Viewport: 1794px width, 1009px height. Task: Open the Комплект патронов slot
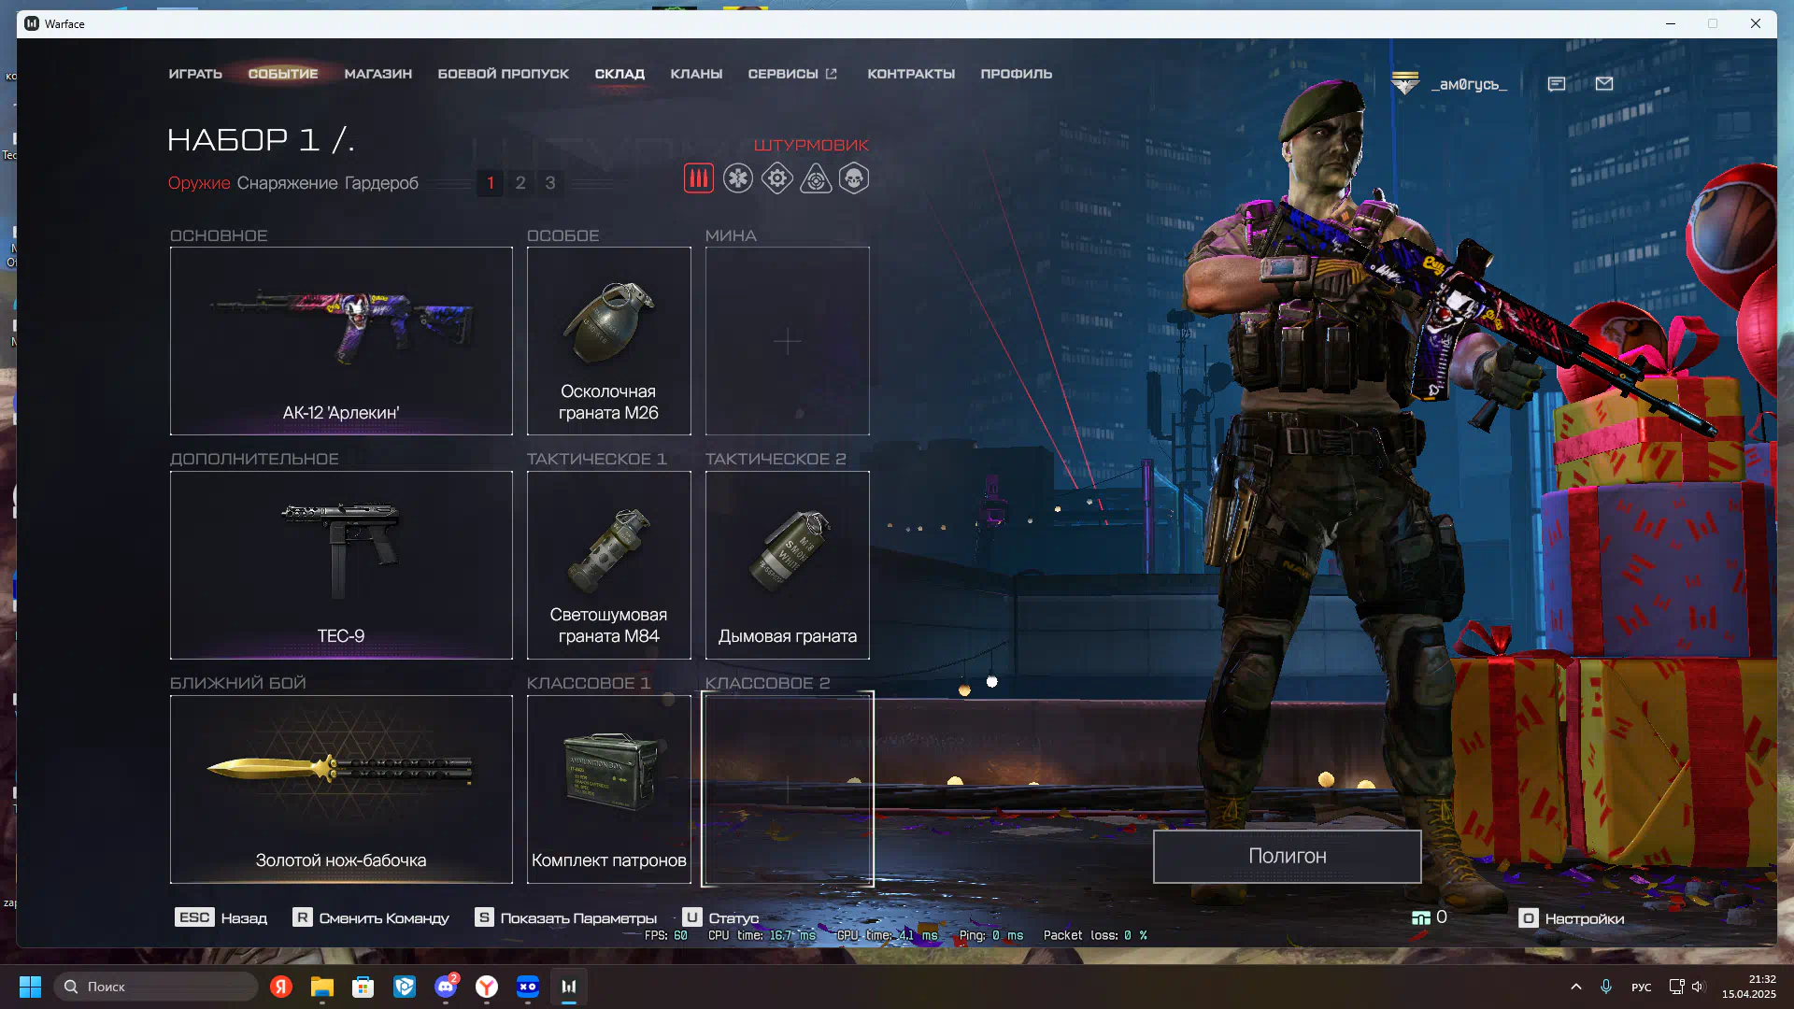coord(609,789)
